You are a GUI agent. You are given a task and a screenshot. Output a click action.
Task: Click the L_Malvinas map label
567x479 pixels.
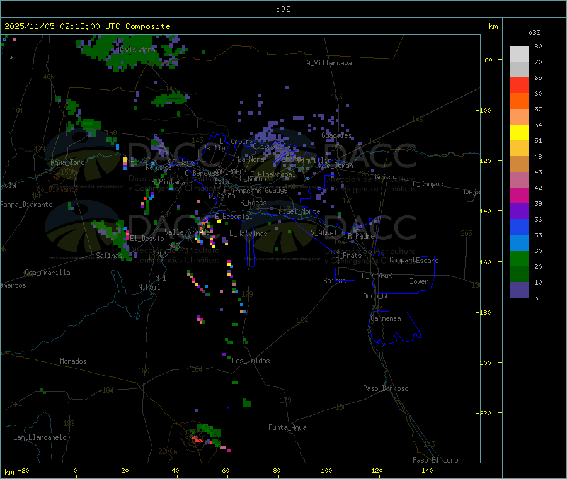tap(248, 234)
